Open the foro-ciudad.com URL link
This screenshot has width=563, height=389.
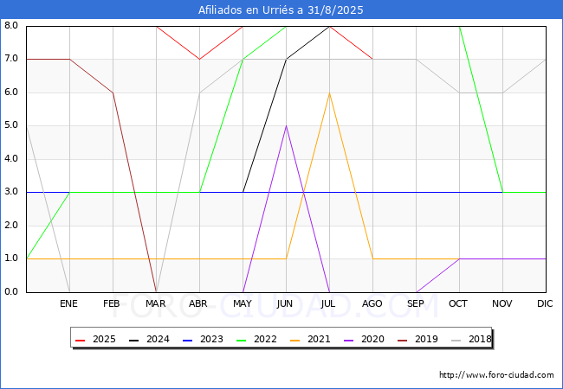(x=496, y=375)
